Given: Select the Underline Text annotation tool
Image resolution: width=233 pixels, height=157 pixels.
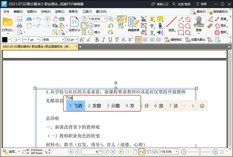Looking at the screenshot, I should pyautogui.click(x=152, y=32).
